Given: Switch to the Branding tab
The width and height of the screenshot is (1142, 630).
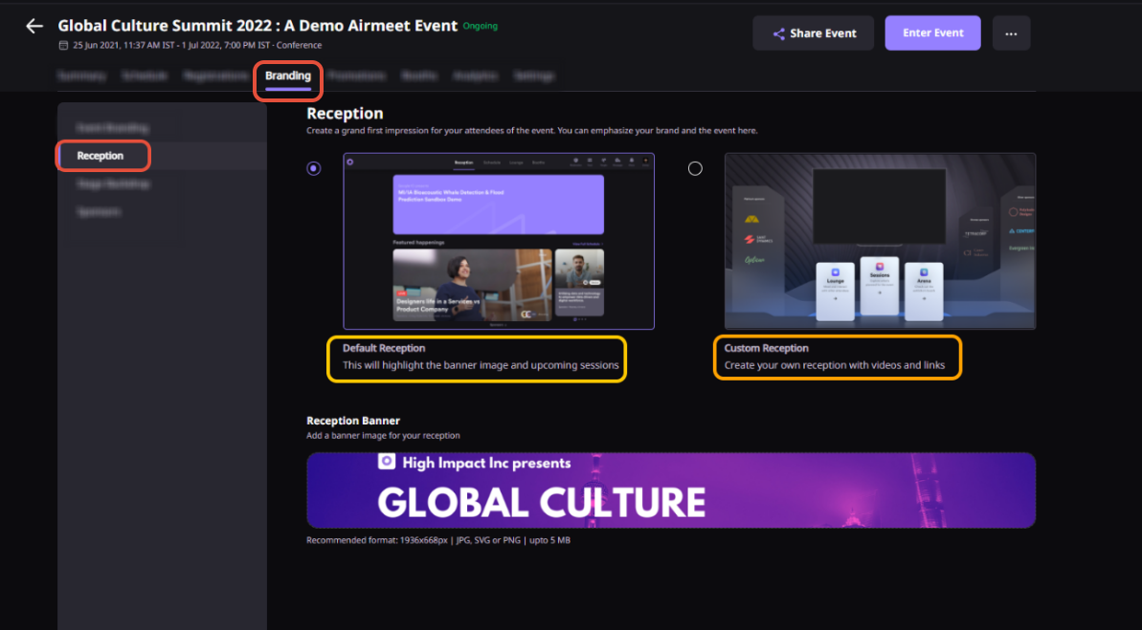Looking at the screenshot, I should tap(288, 76).
